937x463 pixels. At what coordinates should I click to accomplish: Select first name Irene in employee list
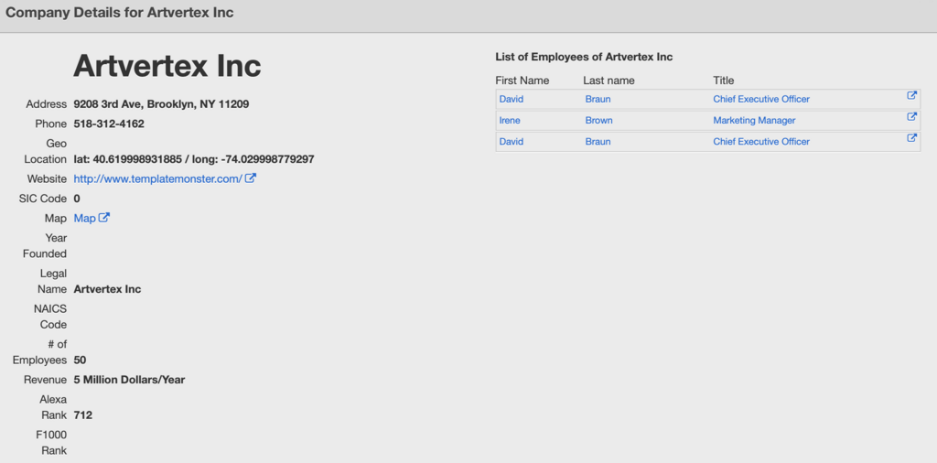pyautogui.click(x=510, y=121)
